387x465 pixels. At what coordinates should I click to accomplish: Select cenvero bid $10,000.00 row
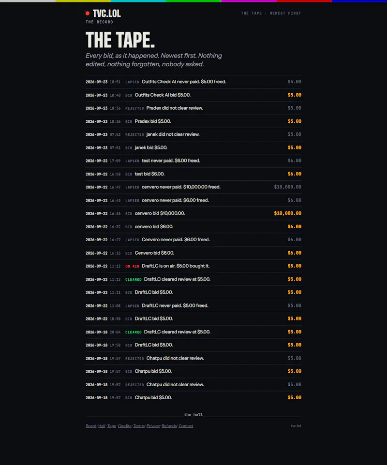(193, 213)
